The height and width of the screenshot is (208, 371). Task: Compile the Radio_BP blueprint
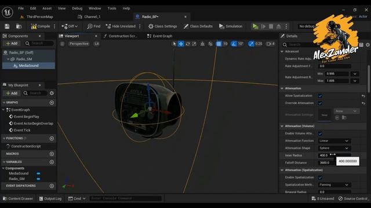41,26
